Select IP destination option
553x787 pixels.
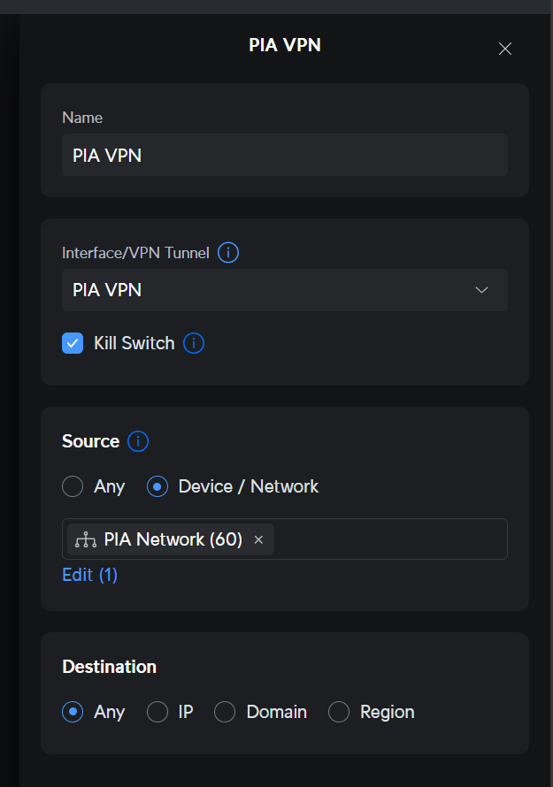coord(157,712)
